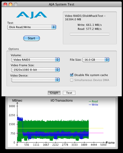Open the Test type dropdown
Viewport: 123px width, 153px height.
(x=32, y=27)
